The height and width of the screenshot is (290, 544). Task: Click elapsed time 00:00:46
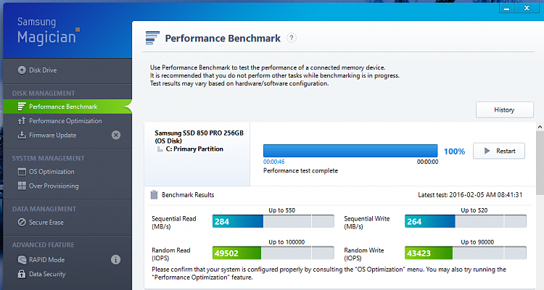[x=273, y=162]
